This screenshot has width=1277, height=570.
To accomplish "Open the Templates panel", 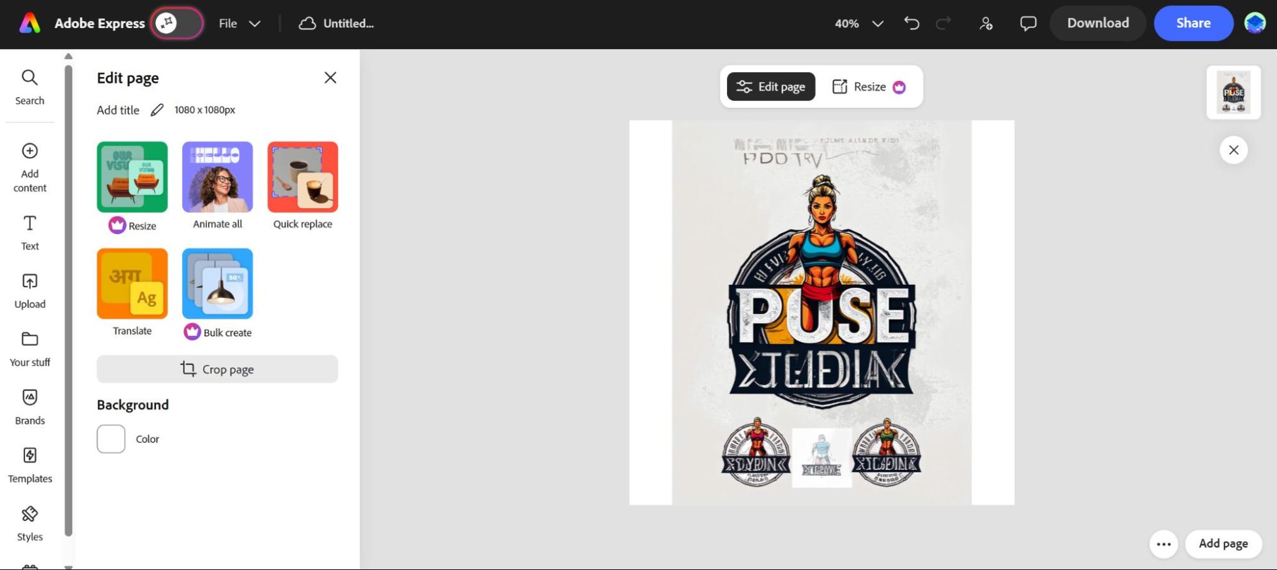I will click(x=29, y=465).
